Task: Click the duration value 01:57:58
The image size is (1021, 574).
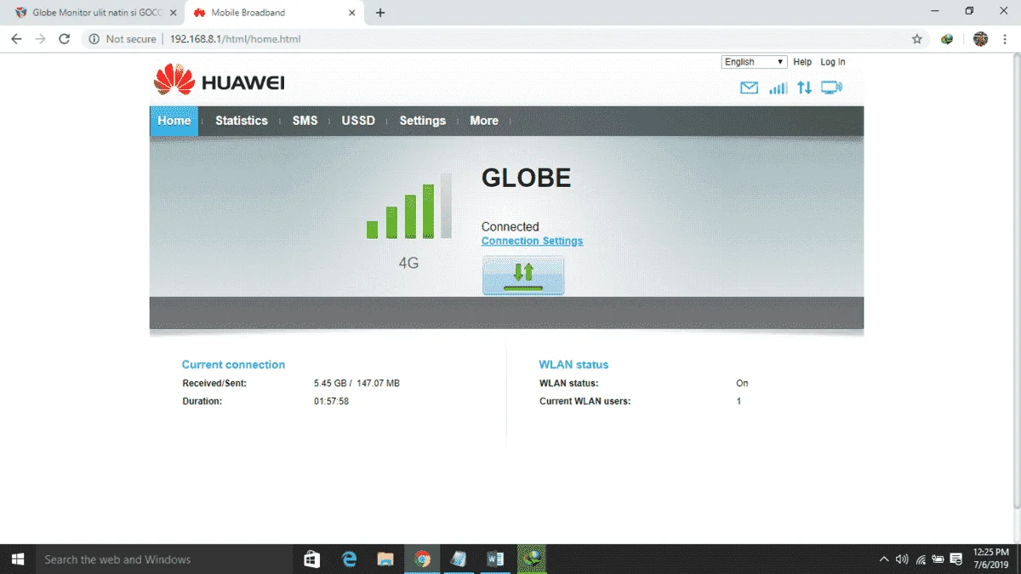Action: click(x=331, y=401)
